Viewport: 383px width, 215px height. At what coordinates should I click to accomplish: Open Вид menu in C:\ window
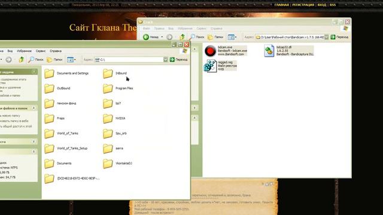(x=10, y=51)
